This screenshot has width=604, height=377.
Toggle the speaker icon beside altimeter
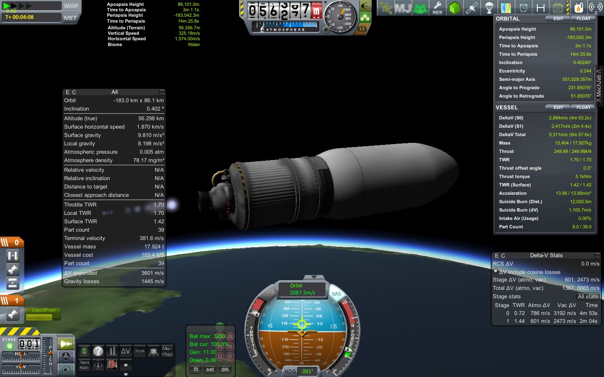pyautogui.click(x=365, y=6)
